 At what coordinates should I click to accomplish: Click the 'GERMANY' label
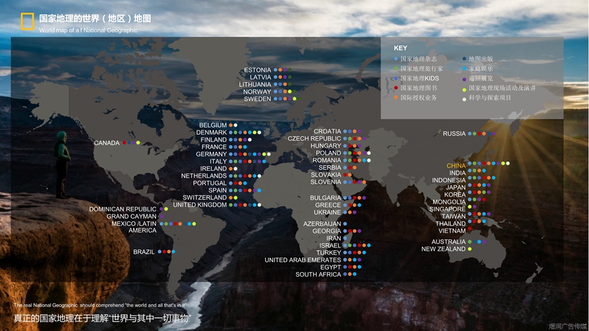tap(212, 154)
